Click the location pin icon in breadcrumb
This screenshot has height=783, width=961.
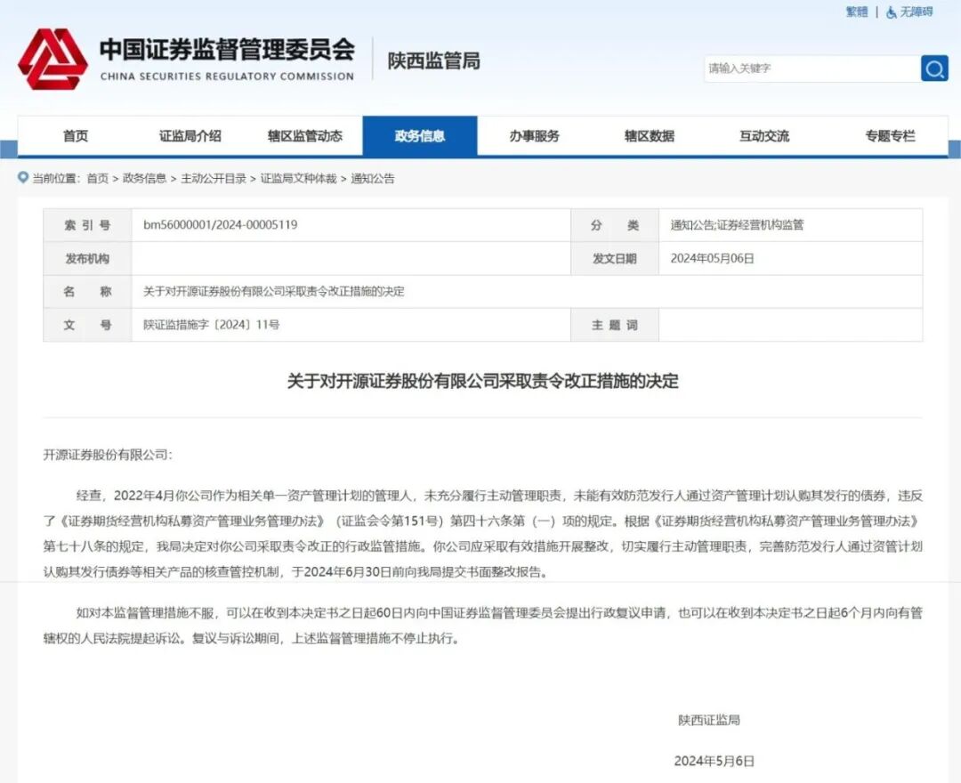(x=23, y=178)
